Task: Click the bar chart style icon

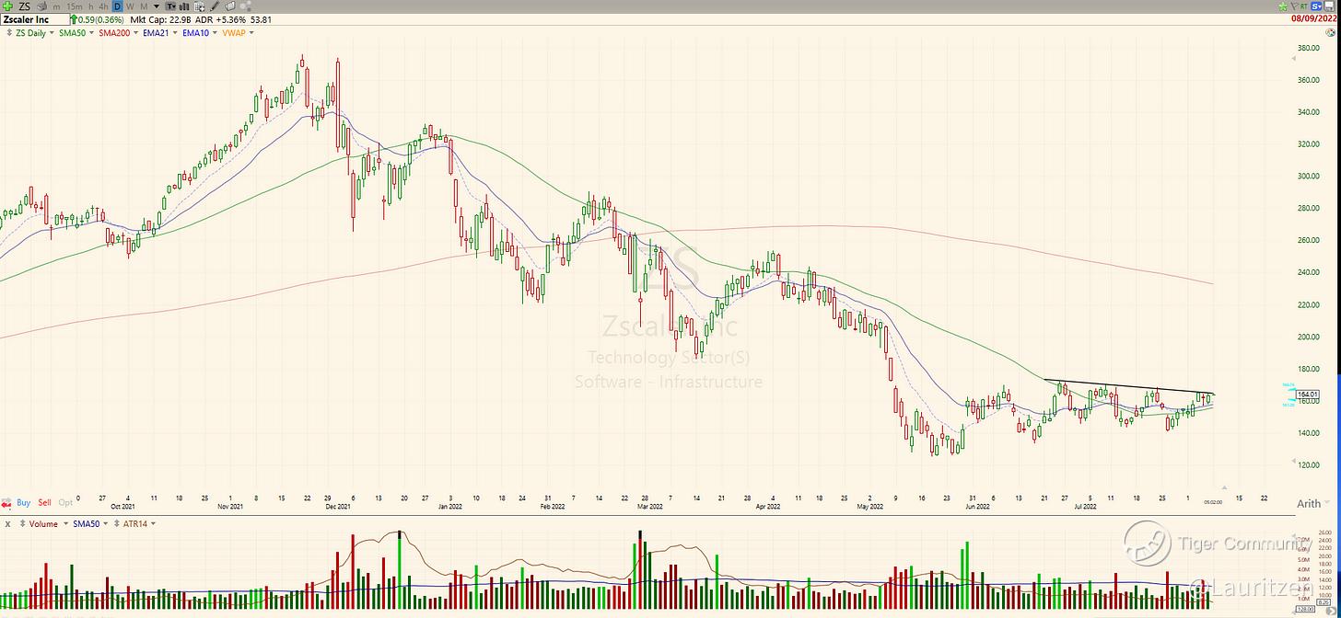Action: (184, 6)
